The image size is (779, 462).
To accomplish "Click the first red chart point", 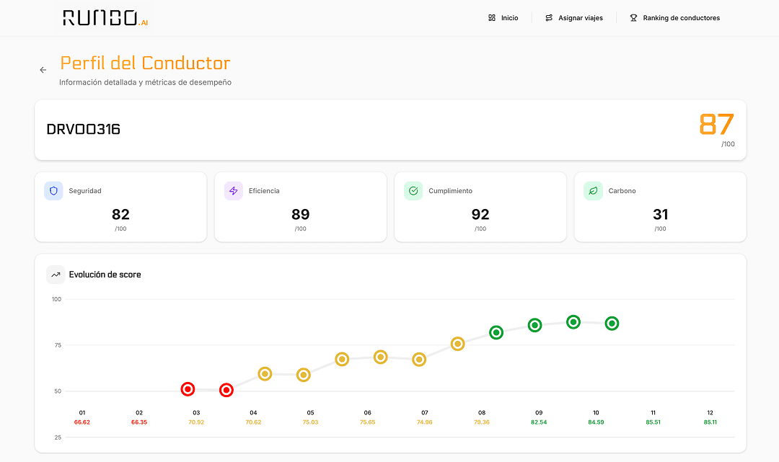I will tap(188, 389).
